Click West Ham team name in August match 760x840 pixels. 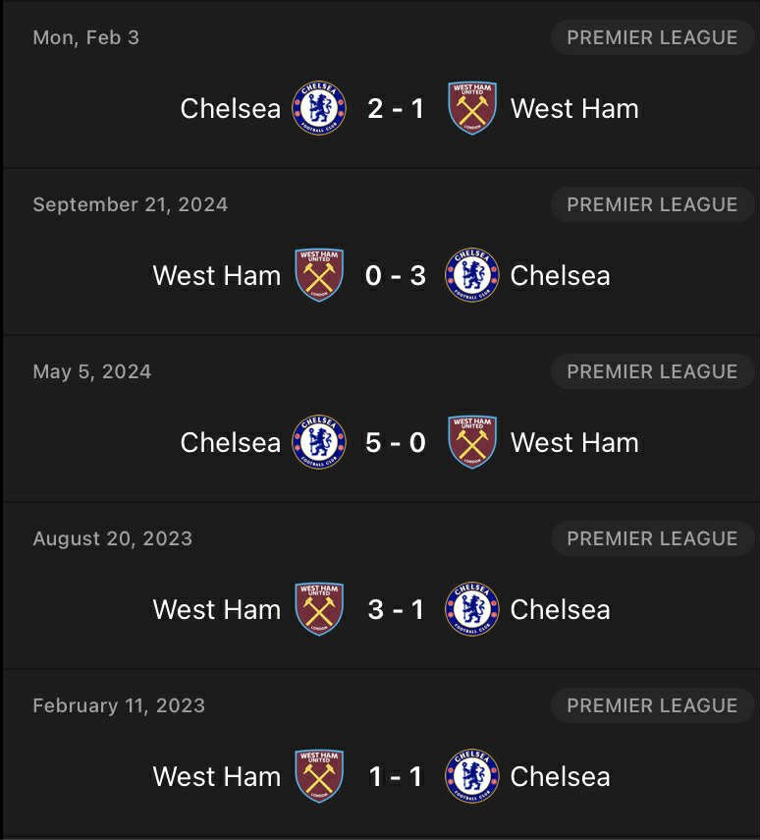coord(216,609)
